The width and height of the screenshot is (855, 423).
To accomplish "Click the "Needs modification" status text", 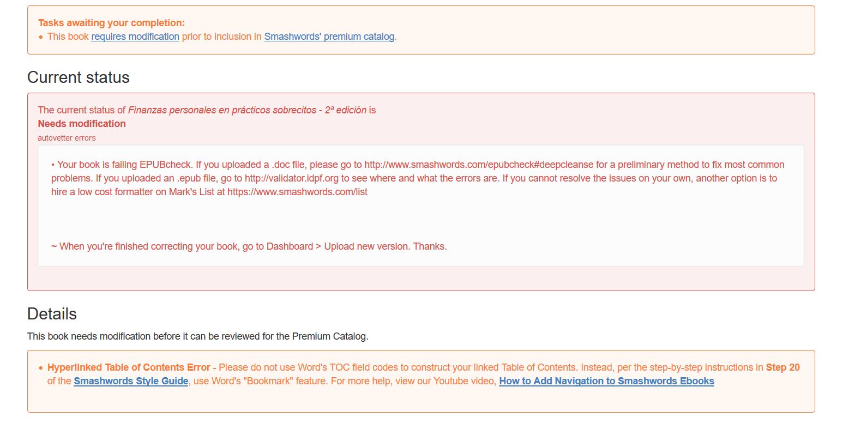I will pos(82,124).
